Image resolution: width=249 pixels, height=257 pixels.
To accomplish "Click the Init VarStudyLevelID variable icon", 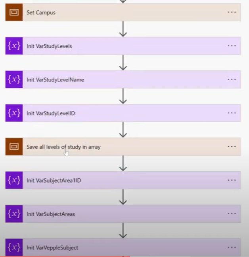I will pyautogui.click(x=14, y=113).
